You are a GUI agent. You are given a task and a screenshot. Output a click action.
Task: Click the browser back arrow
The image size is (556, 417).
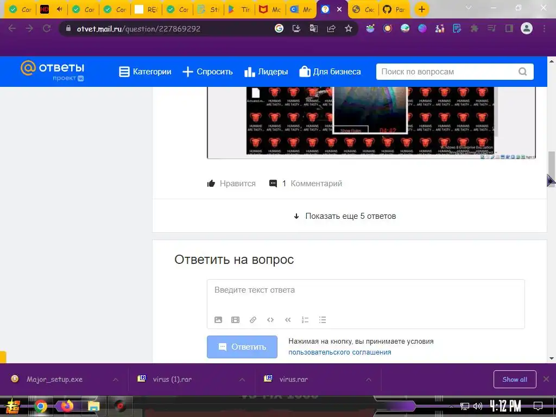click(x=12, y=28)
